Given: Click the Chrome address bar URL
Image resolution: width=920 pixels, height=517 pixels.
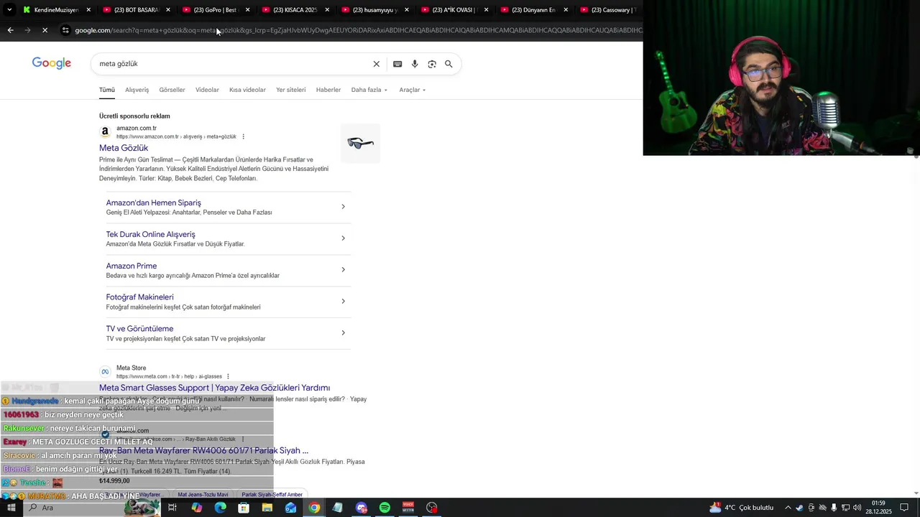Looking at the screenshot, I should pos(357,30).
